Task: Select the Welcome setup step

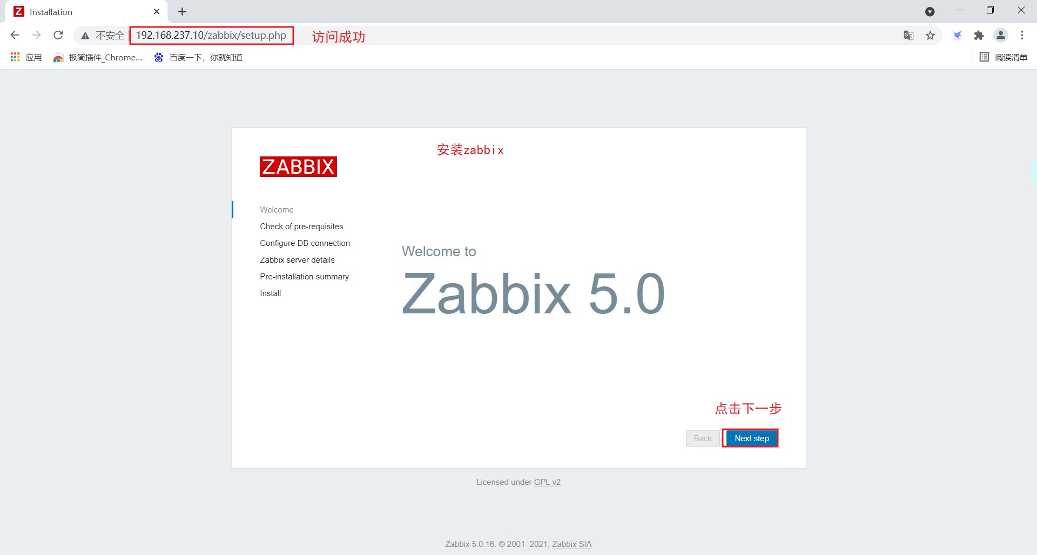Action: (277, 210)
